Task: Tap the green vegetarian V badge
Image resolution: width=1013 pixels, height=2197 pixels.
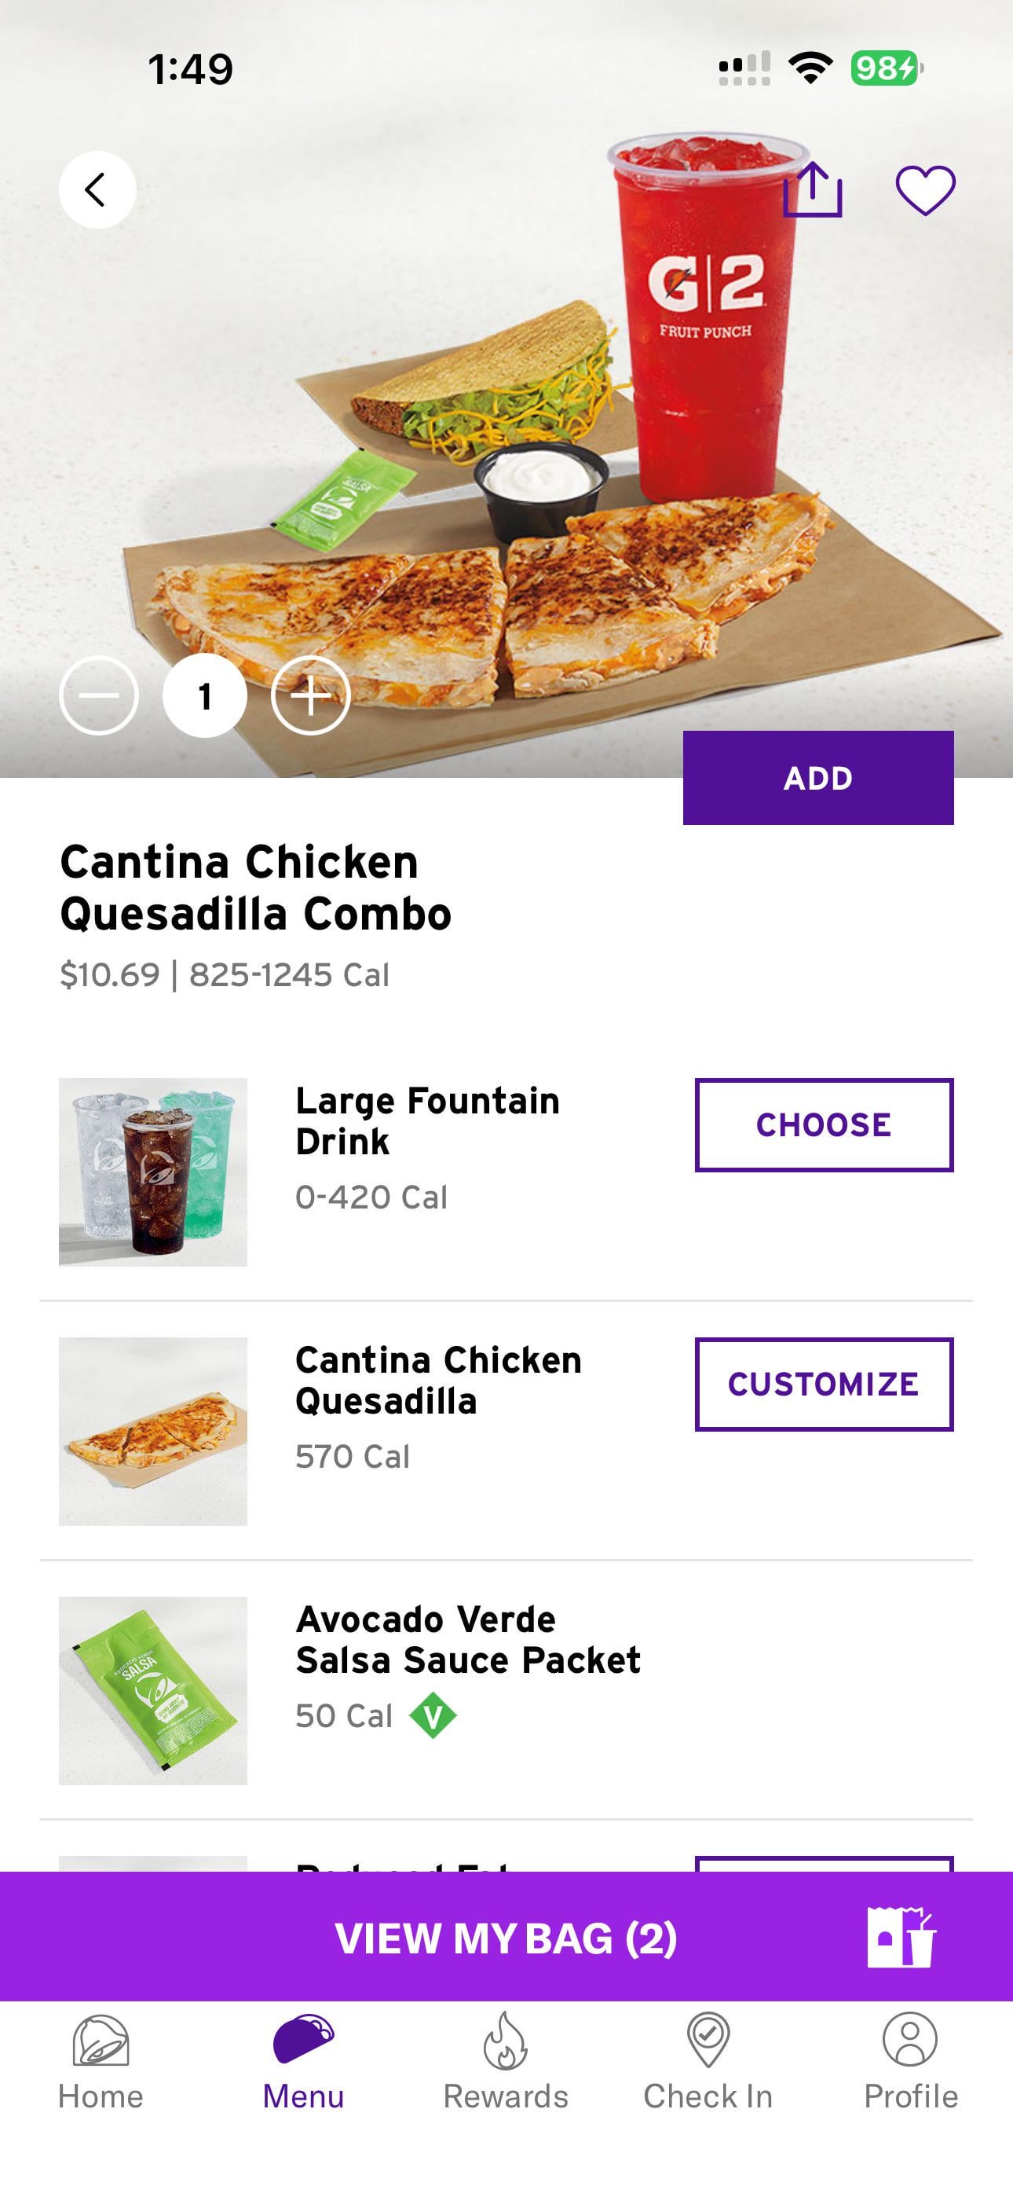Action: pos(433,1716)
